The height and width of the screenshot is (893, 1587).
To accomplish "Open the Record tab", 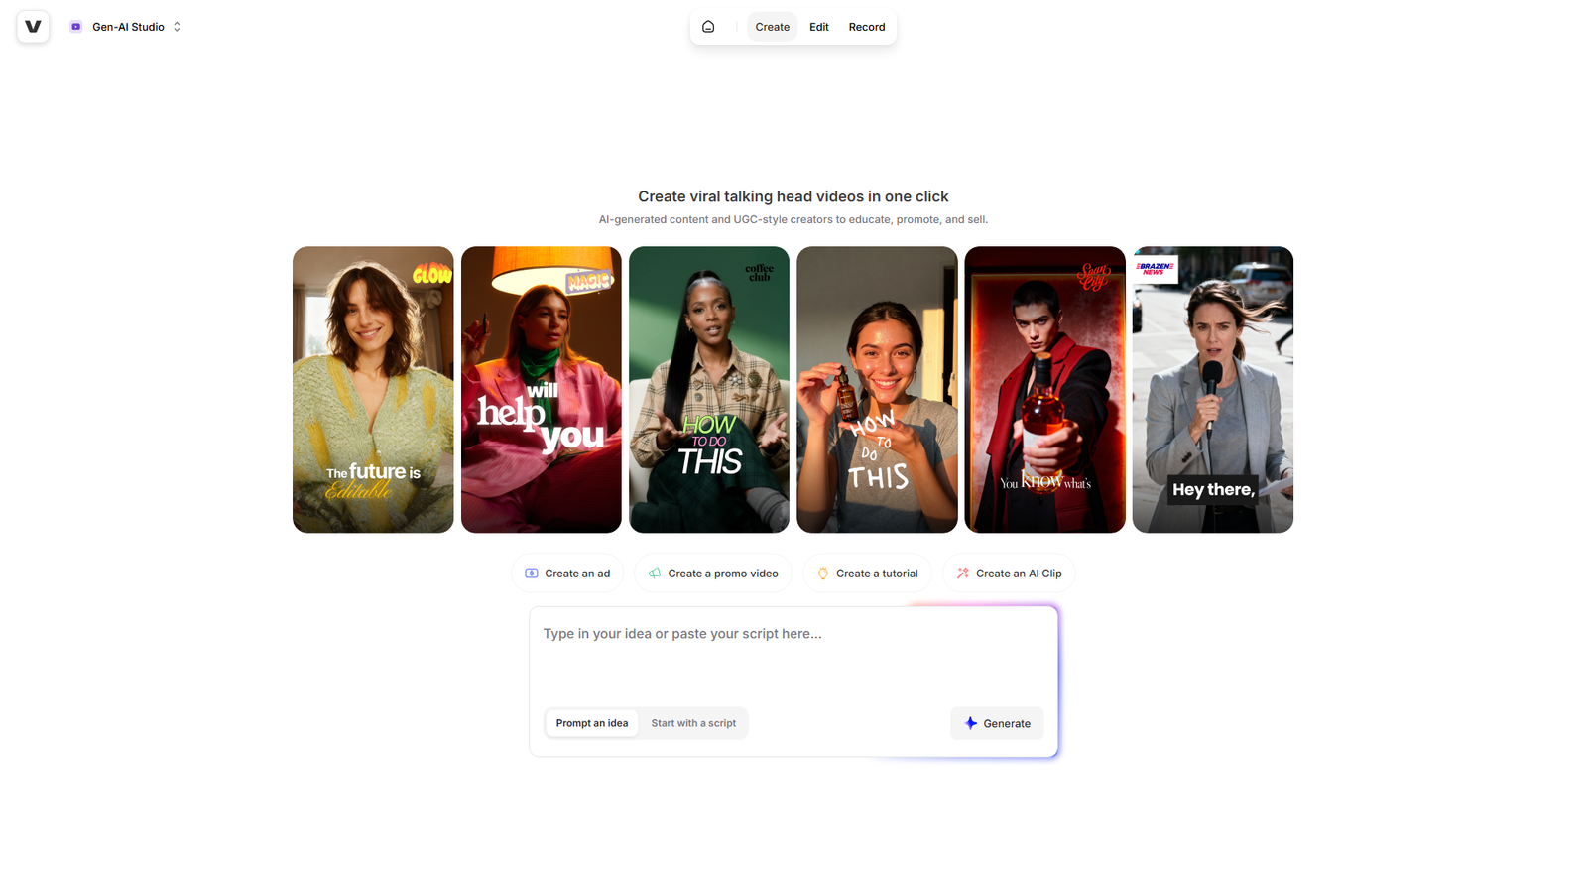I will pyautogui.click(x=867, y=27).
